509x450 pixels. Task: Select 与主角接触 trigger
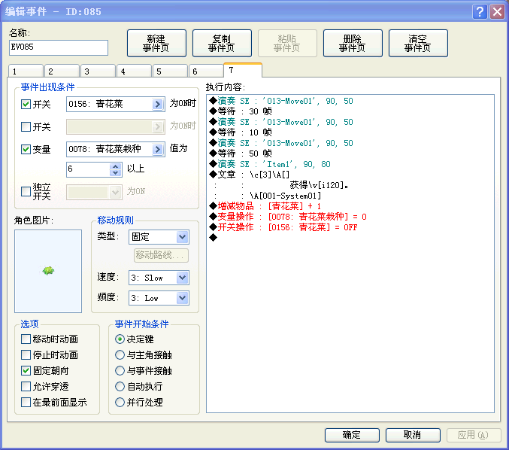coord(120,354)
